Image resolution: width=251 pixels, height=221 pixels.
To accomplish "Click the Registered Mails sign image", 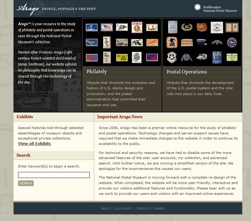I will pyautogui.click(x=172, y=27).
